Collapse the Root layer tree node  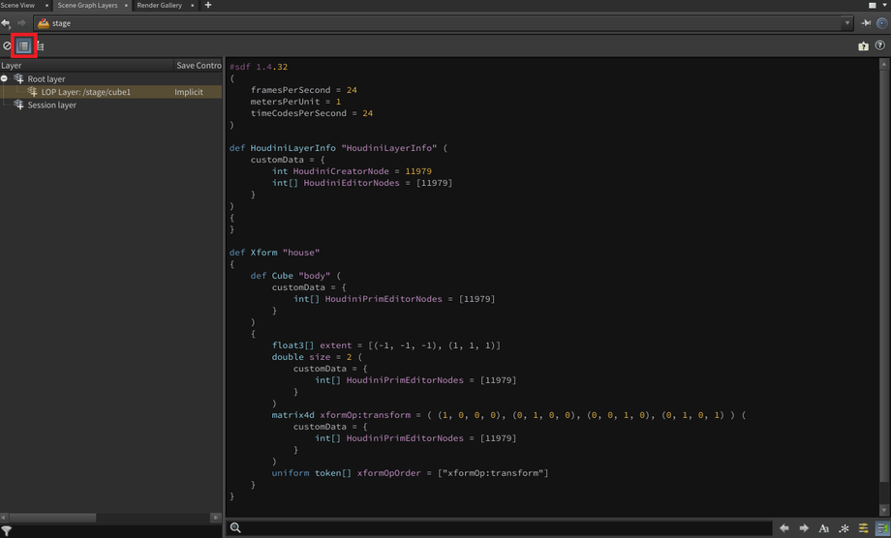tap(5, 78)
